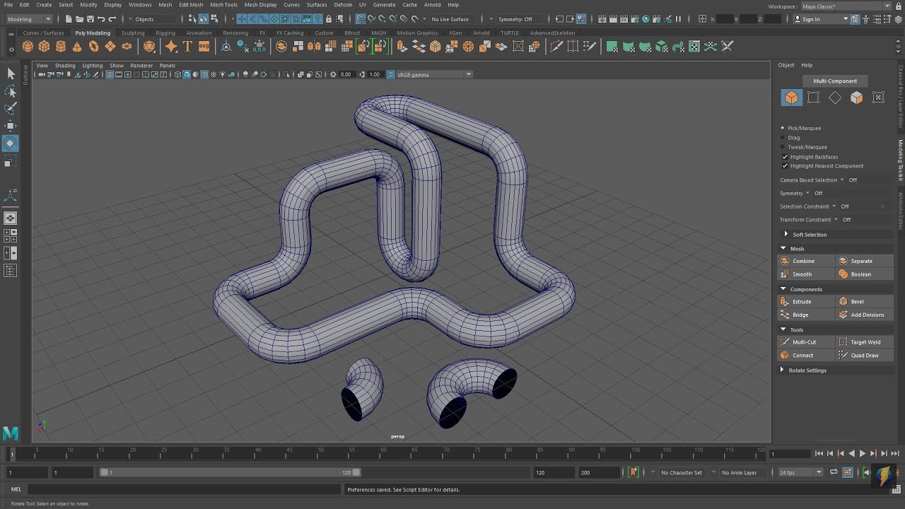Choose UV selection mode icon

click(878, 98)
